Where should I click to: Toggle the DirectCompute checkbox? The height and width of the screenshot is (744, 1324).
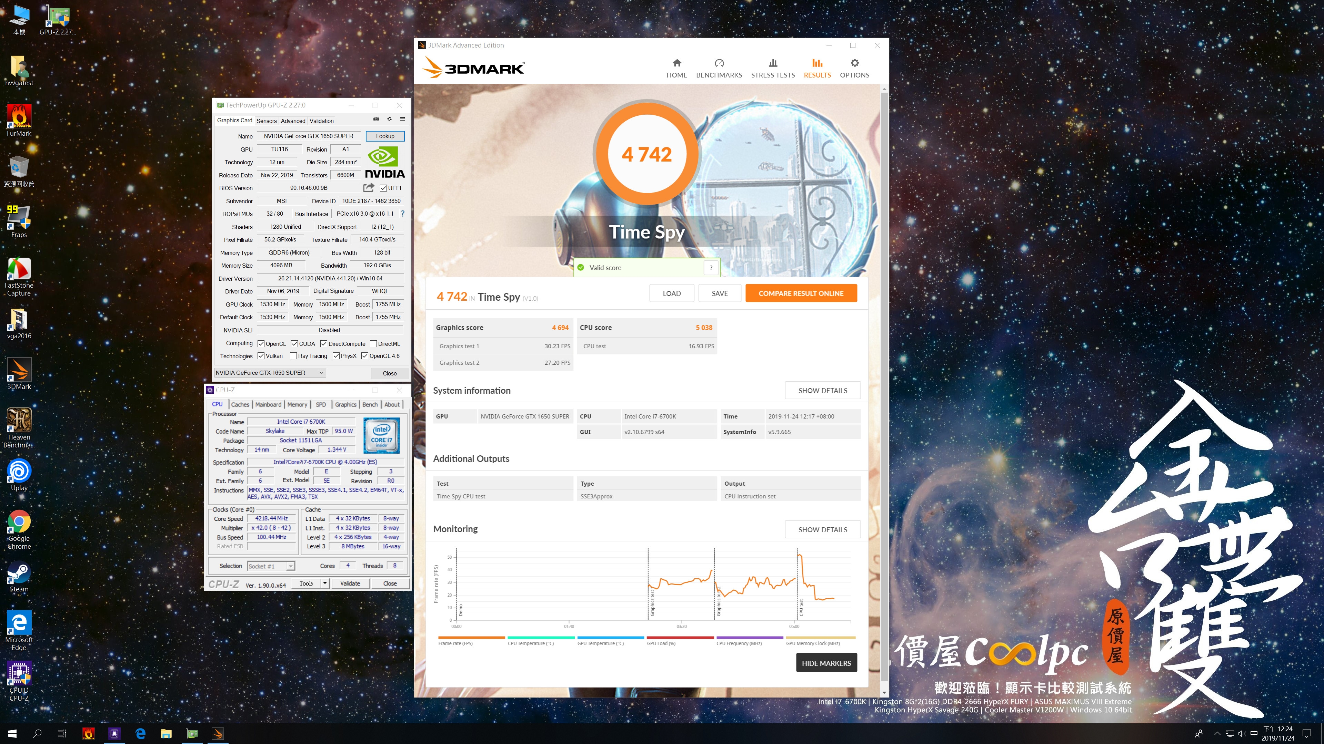coord(324,343)
